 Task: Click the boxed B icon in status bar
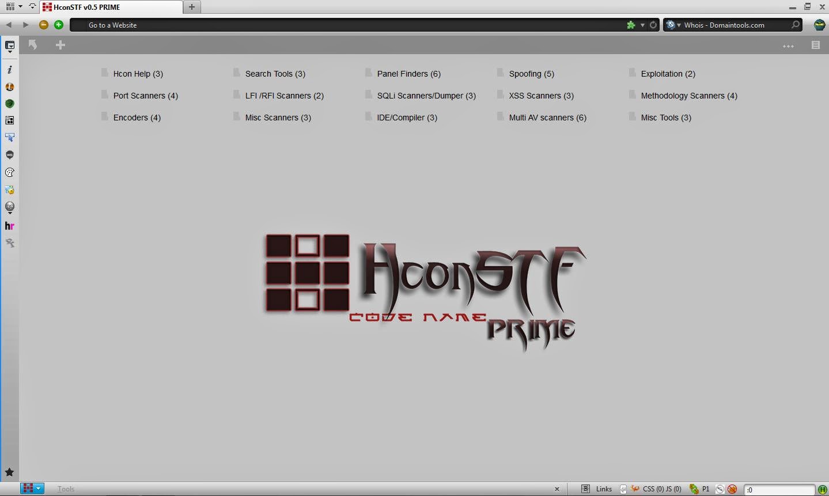[585, 489]
